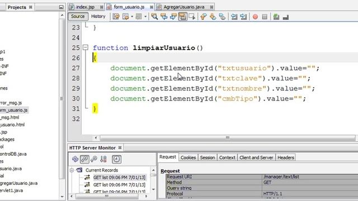Open the Back history dropdown arrow
The height and width of the screenshot is (201, 358).
point(132,17)
